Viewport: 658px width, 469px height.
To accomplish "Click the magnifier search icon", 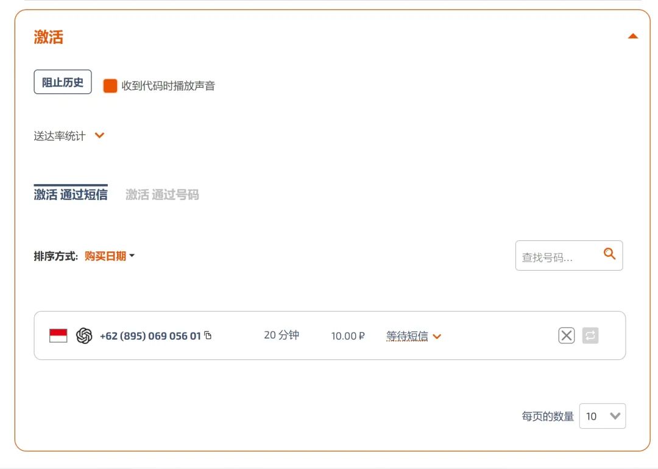I will click(609, 254).
